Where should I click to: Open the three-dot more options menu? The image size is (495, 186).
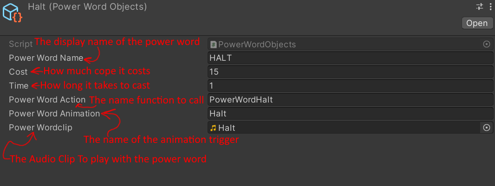[490, 6]
